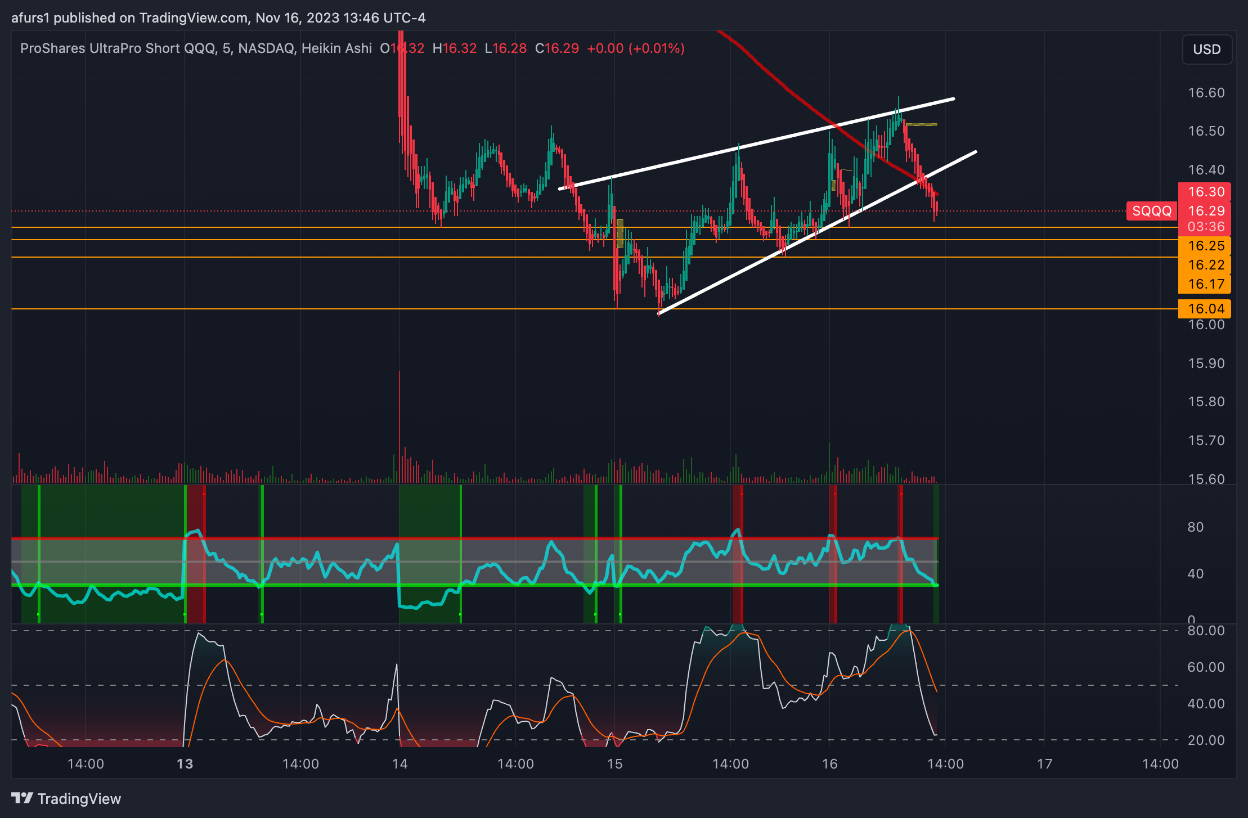Click the C16.29 close value in header
The height and width of the screenshot is (818, 1248).
click(x=557, y=48)
